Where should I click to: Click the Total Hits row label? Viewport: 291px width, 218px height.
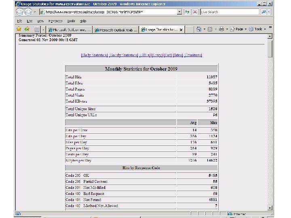click(74, 77)
